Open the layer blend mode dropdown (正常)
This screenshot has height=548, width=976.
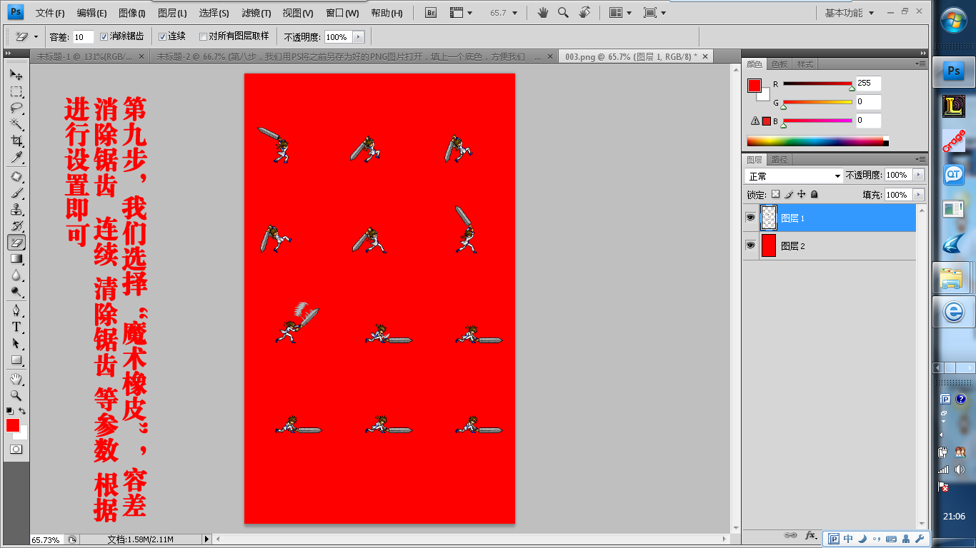794,176
